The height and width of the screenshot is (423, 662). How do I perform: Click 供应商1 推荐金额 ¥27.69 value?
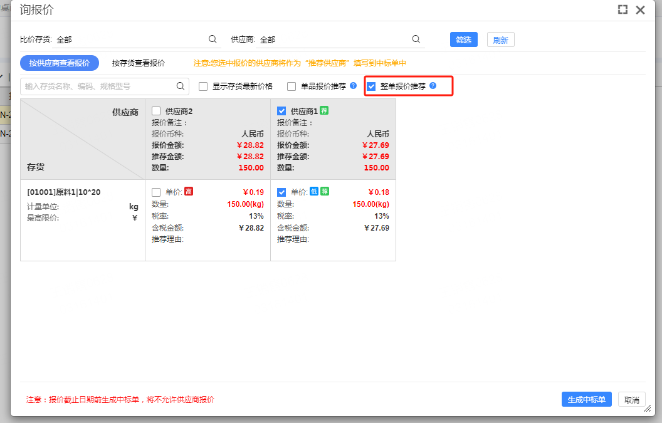pos(376,157)
